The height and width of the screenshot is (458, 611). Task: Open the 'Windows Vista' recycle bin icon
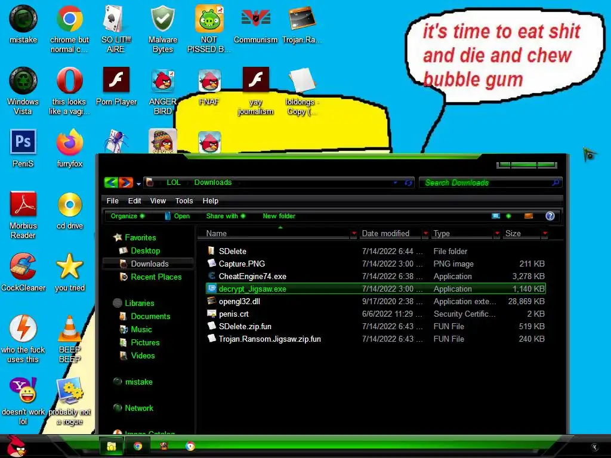pos(23,91)
